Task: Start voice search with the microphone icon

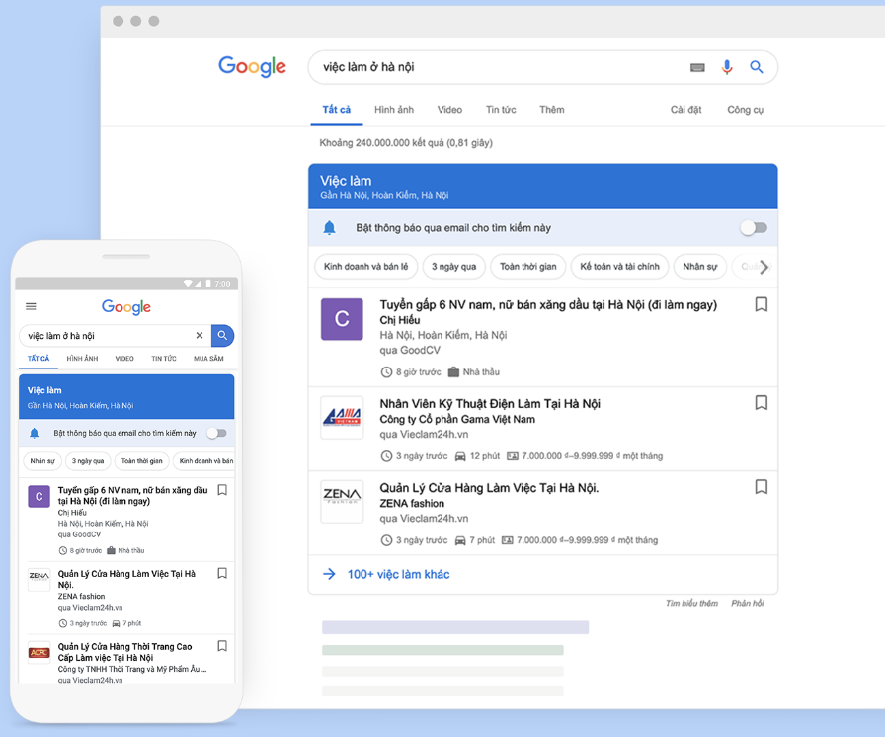Action: (x=727, y=67)
